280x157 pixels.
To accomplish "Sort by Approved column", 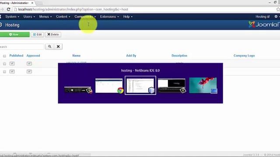I will pos(33,55).
